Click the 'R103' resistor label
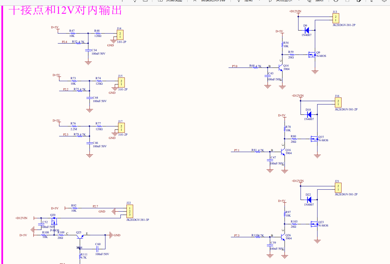Screen dimensions: 390x264 294,221
